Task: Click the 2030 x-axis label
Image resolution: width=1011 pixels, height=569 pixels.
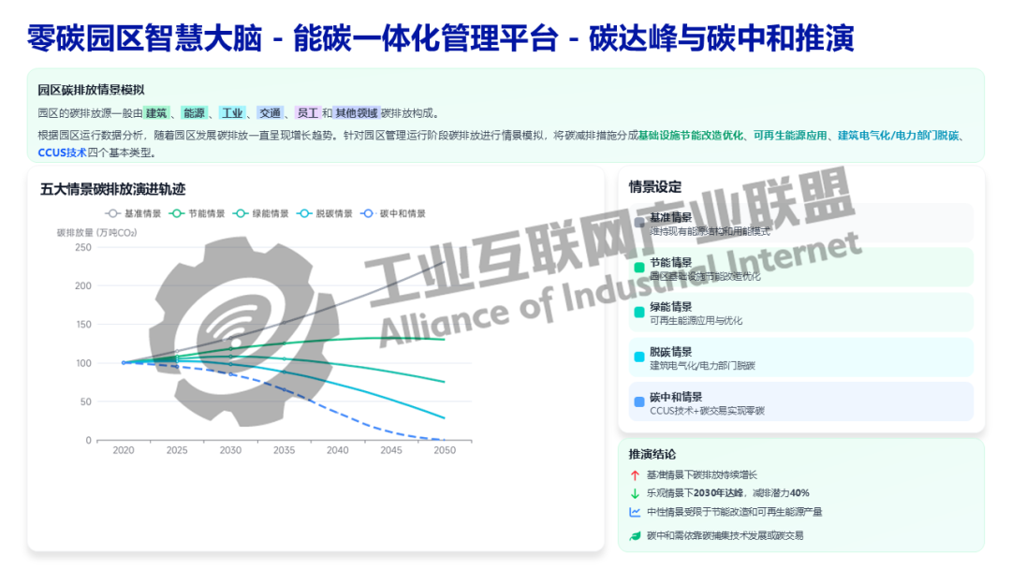Action: click(230, 450)
